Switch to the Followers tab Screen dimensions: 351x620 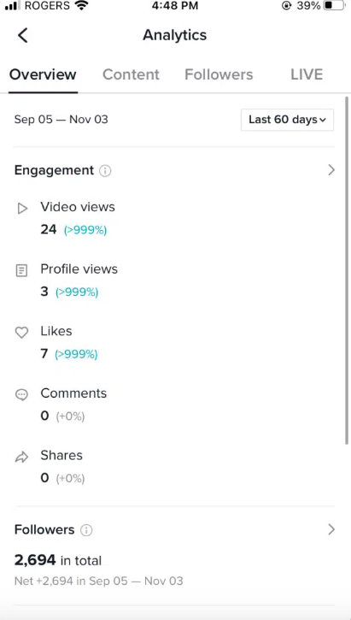pos(219,74)
